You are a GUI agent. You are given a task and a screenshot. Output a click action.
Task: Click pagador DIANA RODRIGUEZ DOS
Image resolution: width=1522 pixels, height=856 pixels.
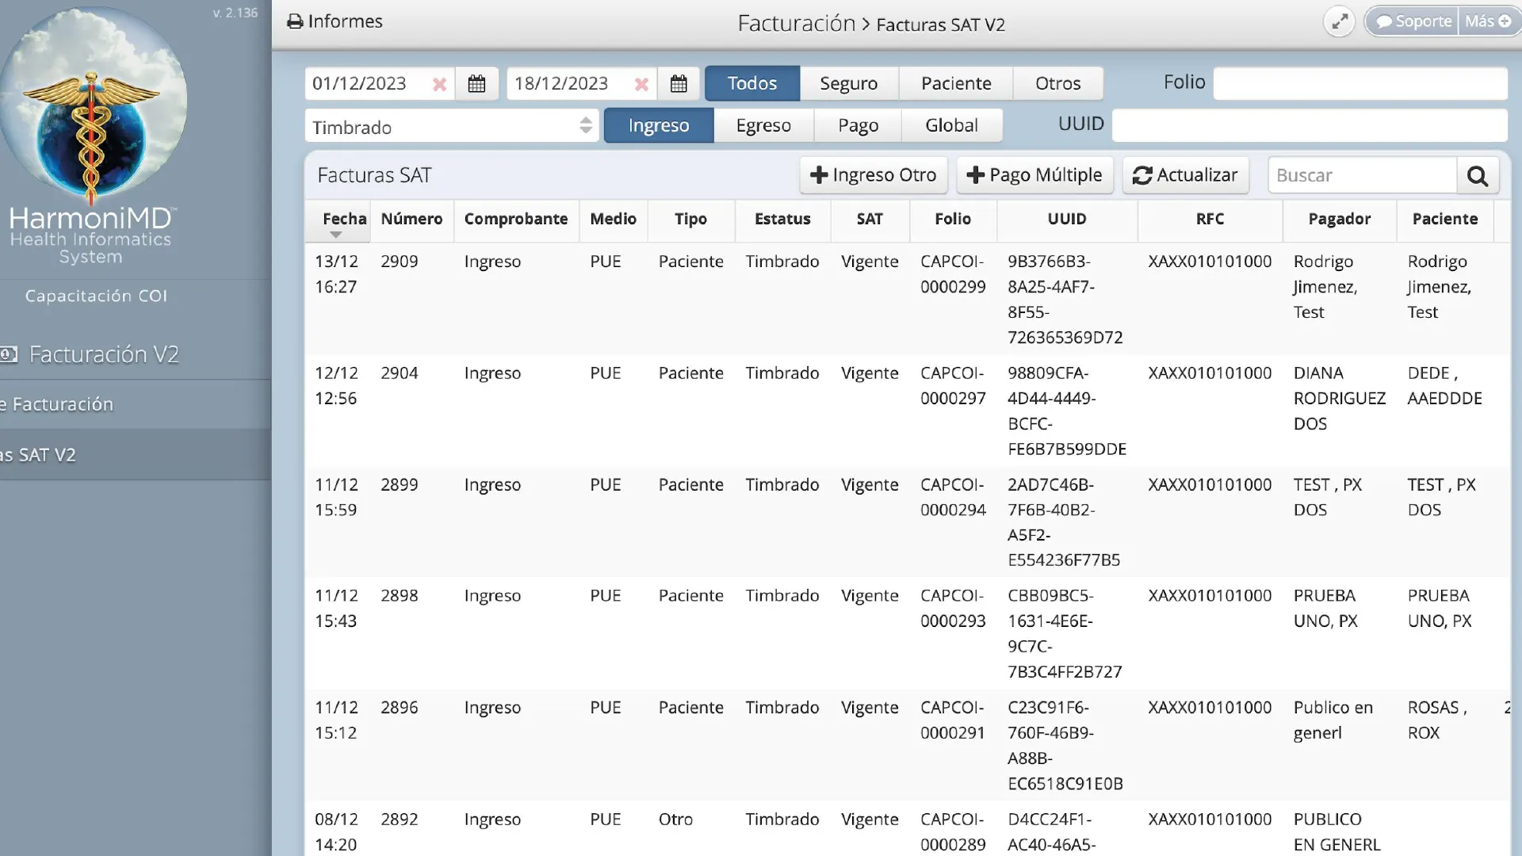[1340, 399]
